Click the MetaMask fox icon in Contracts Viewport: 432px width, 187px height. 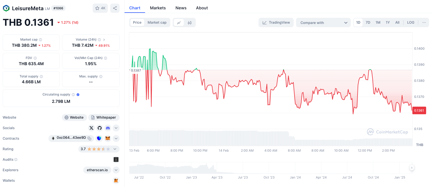[x=108, y=138]
